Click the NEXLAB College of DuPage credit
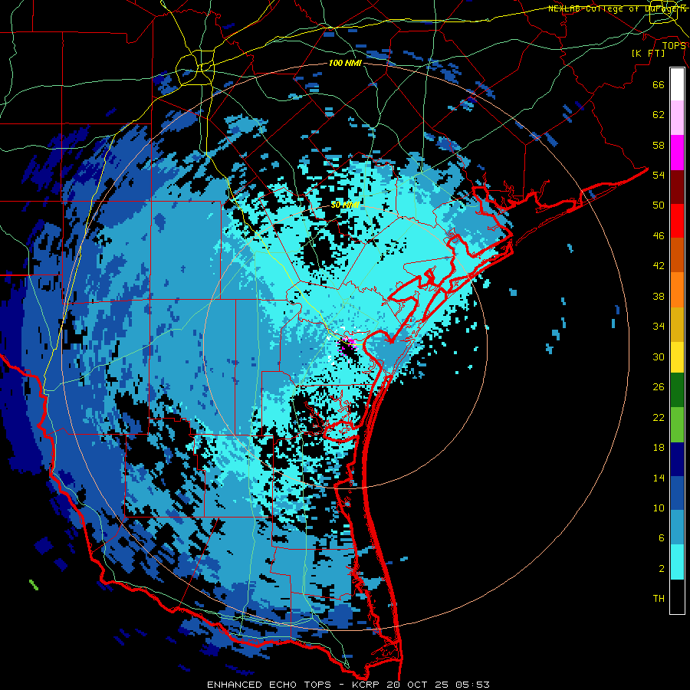Viewport: 690px width, 690px height. (x=617, y=8)
